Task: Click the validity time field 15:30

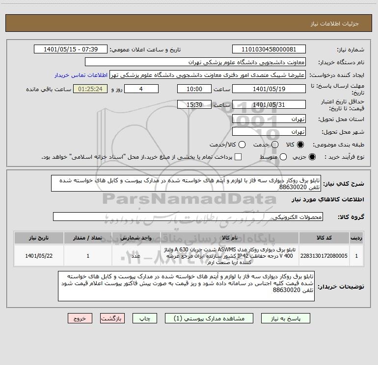Action: tap(194, 104)
